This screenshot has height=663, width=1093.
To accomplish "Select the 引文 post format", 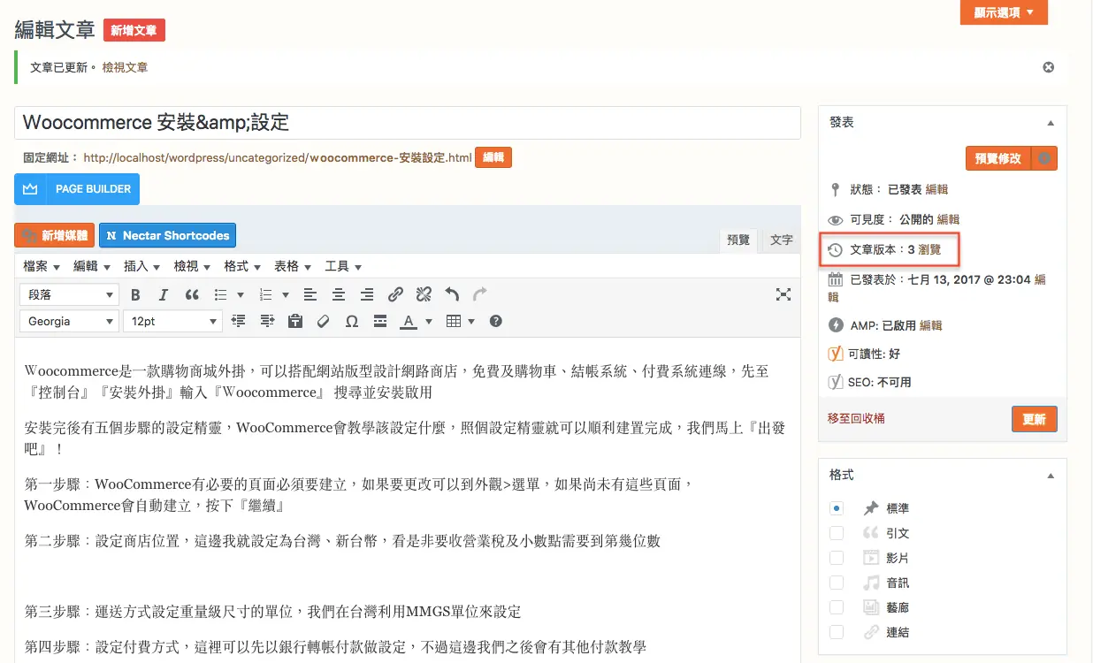I will pyautogui.click(x=837, y=533).
